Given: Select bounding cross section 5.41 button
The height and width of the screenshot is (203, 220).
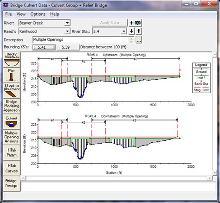Looking at the screenshot, I should coord(44,47).
